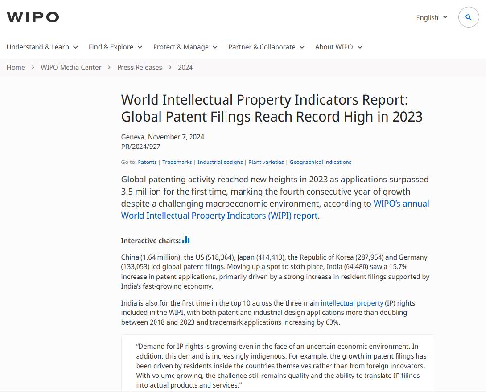Click the date line Geneva, November 7, 2024

point(163,137)
